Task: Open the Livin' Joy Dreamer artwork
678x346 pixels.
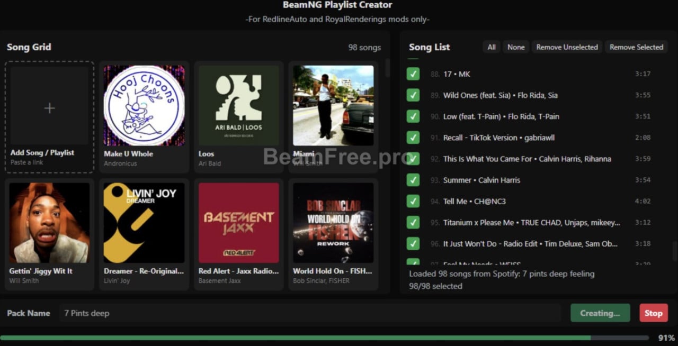Action: click(x=144, y=223)
